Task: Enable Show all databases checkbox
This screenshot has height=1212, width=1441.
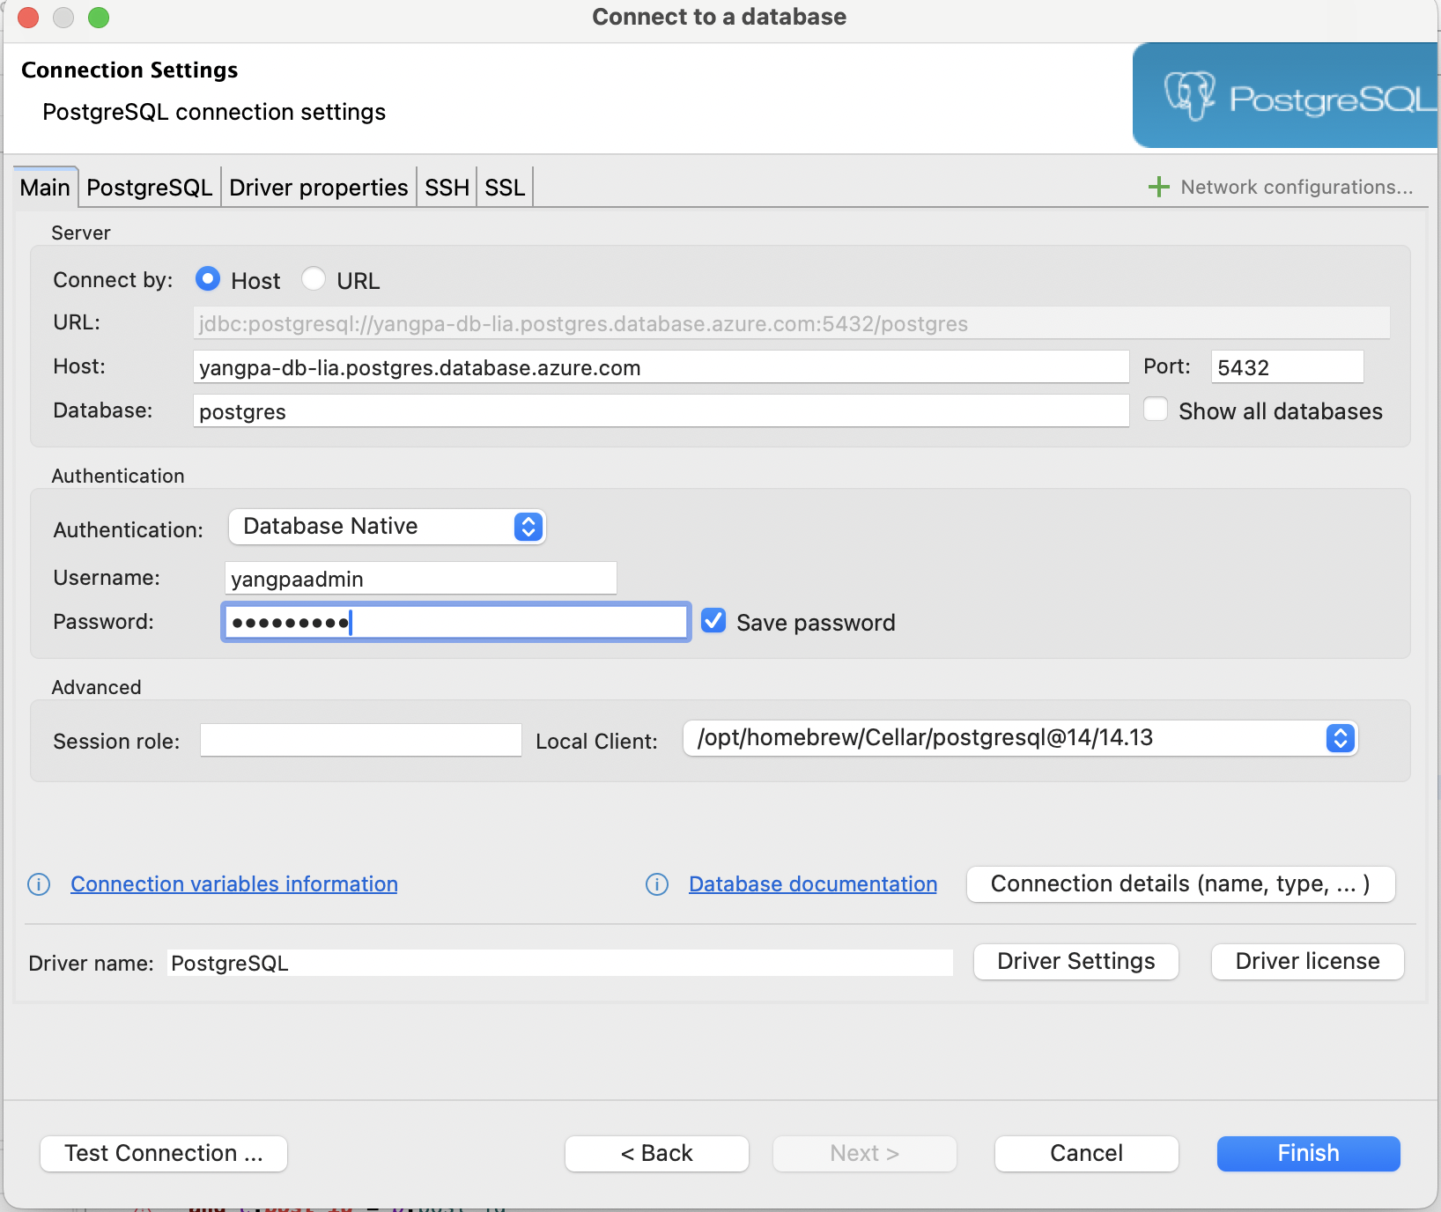Action: 1156,410
